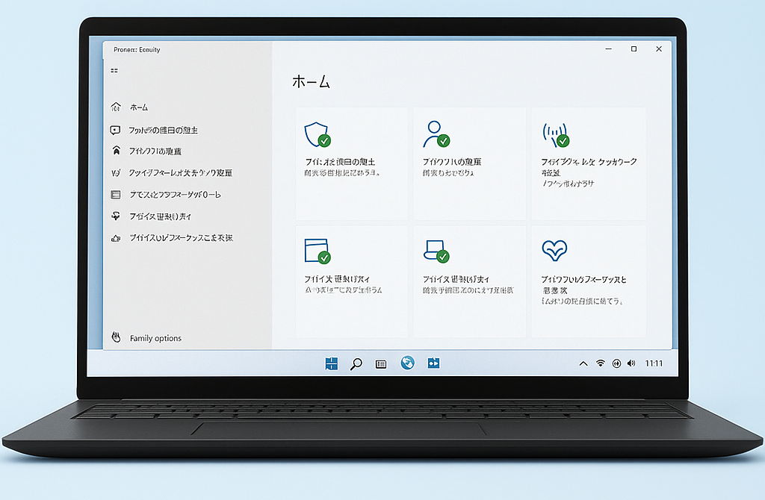The image size is (765, 500).
Task: Open Family options at the bottom left
Action: click(157, 337)
